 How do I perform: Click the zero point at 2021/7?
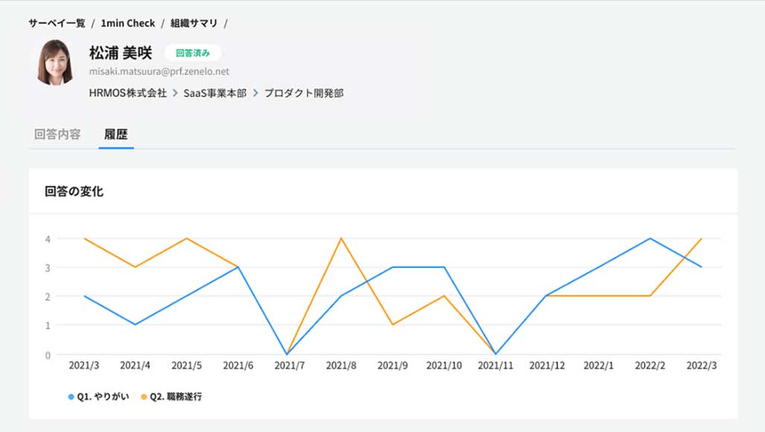pyautogui.click(x=287, y=354)
